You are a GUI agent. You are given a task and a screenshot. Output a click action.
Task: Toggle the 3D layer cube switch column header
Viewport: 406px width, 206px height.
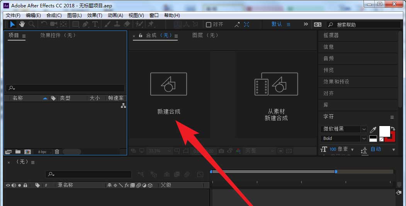150,185
